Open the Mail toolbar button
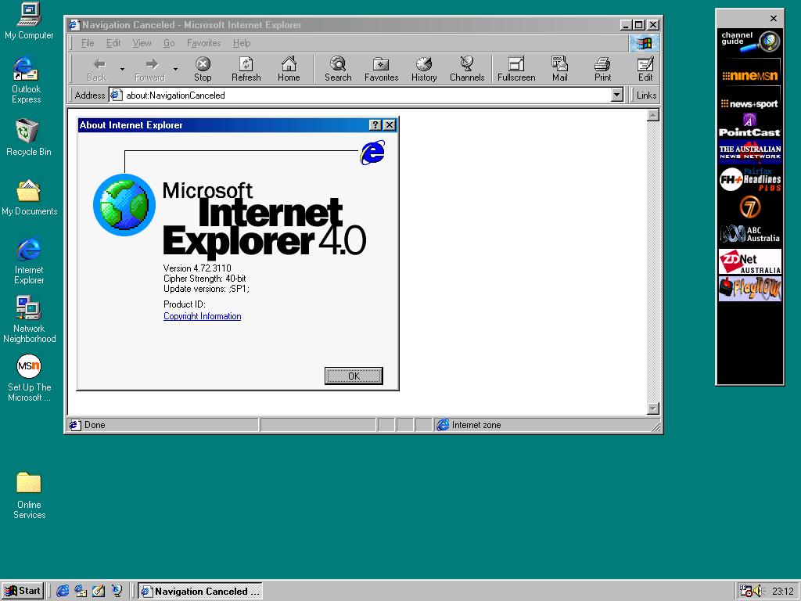The height and width of the screenshot is (601, 801). click(560, 69)
